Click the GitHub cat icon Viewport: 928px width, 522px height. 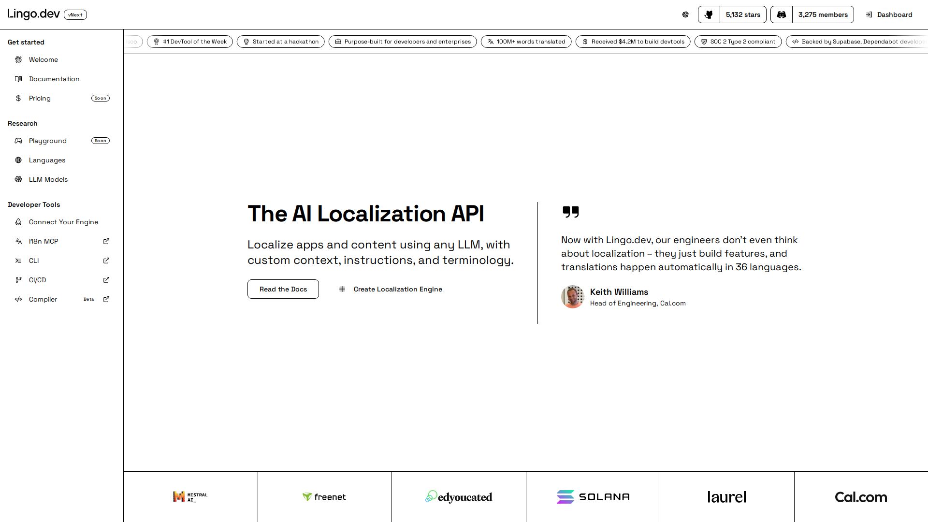709,14
